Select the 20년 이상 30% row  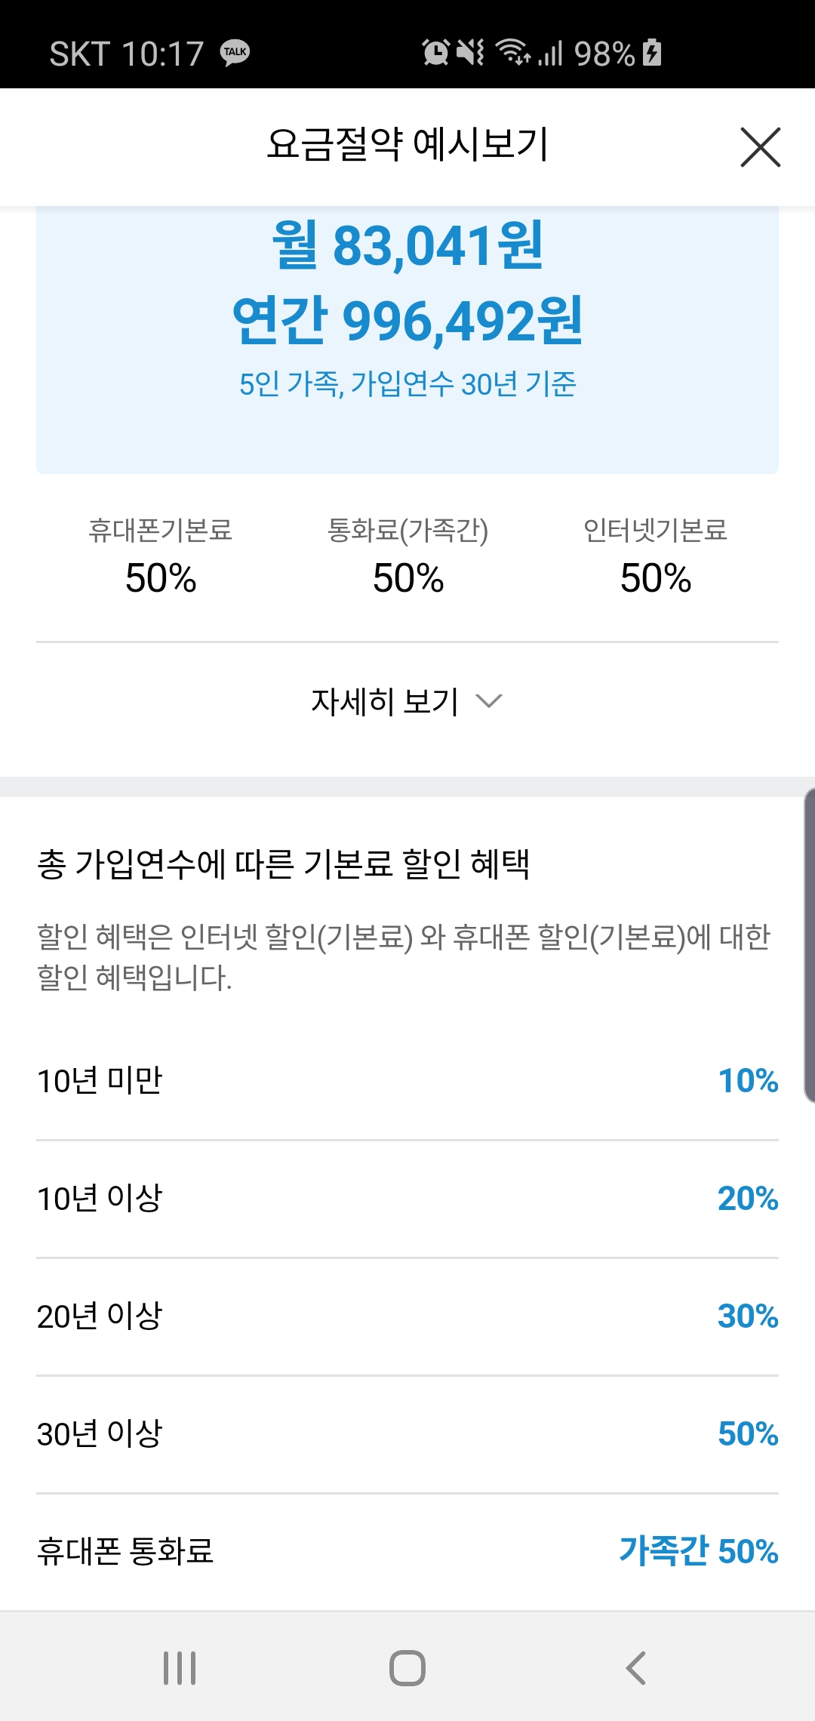pyautogui.click(x=407, y=1316)
